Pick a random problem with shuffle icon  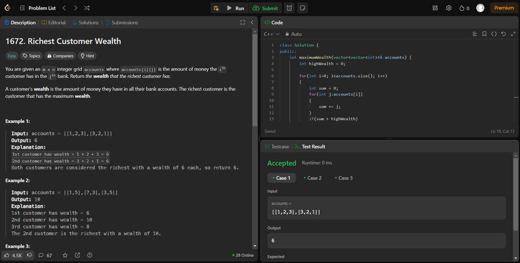point(86,8)
